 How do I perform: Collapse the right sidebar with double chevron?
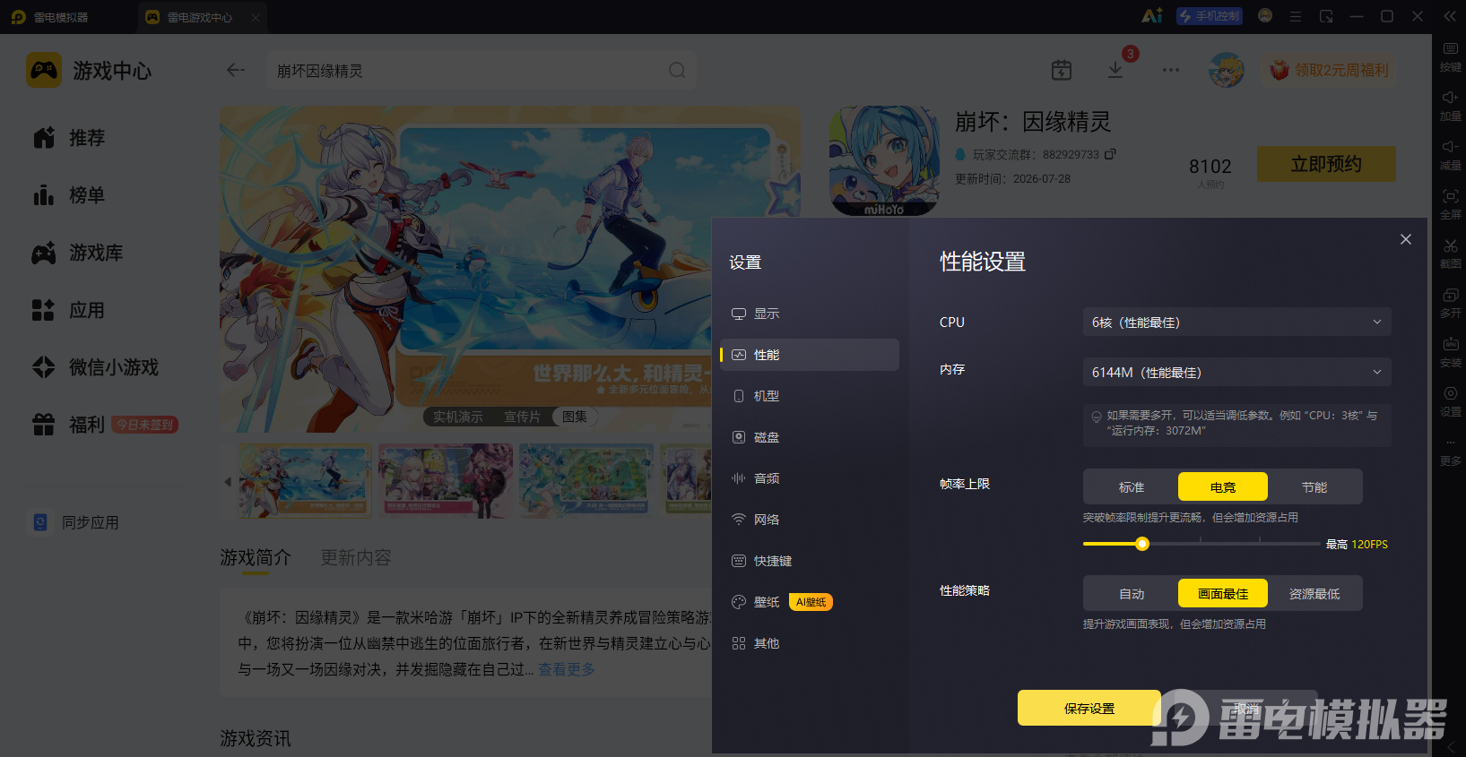[1450, 16]
